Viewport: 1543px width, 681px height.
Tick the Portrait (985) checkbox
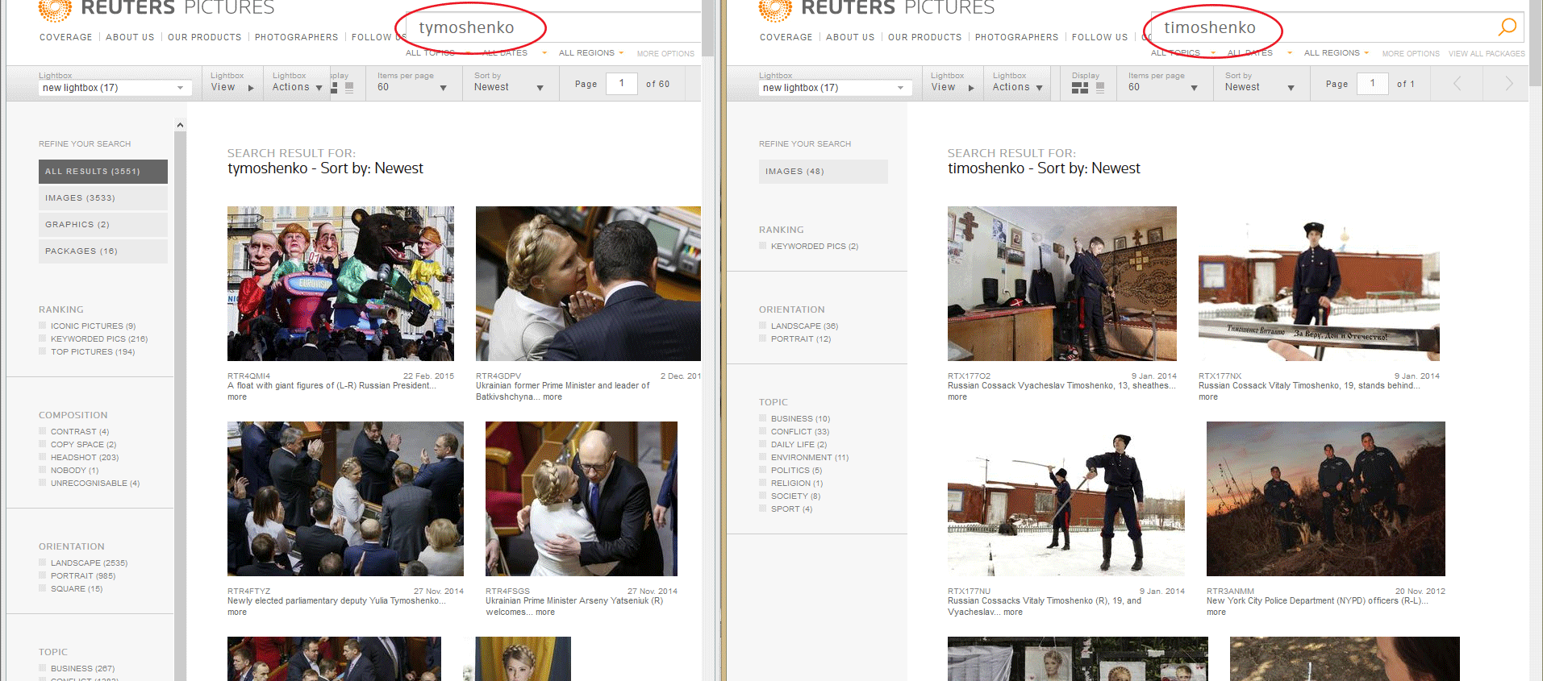click(43, 575)
